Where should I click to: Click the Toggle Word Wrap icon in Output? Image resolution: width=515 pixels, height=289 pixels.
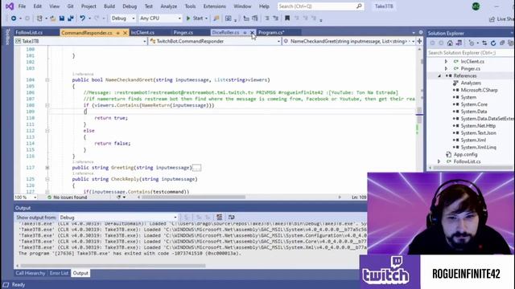(231, 218)
